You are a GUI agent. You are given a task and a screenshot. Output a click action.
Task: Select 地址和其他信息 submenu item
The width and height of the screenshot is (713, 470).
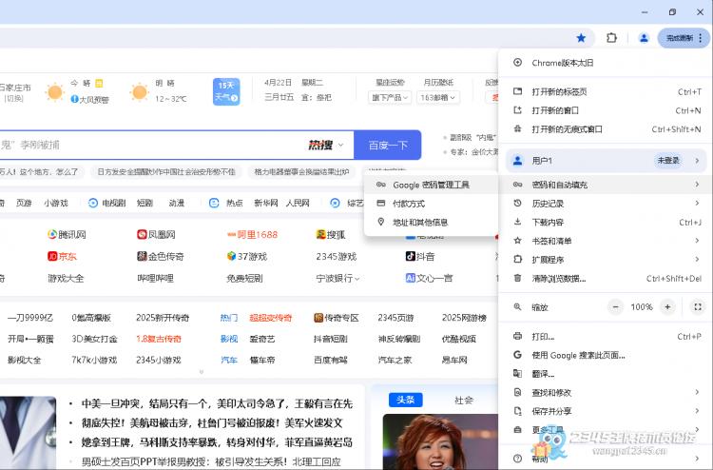tap(431, 222)
